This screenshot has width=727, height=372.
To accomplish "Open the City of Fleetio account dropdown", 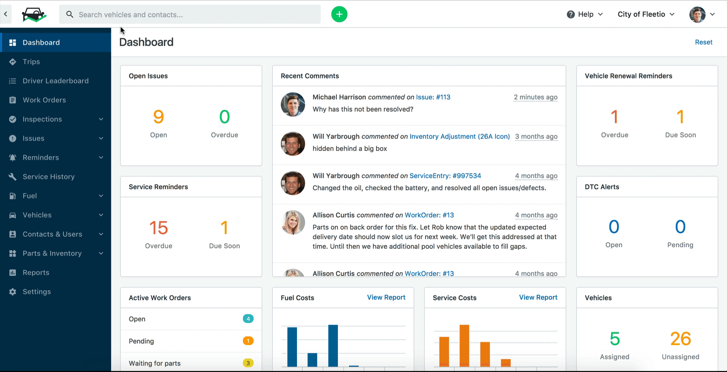I will point(646,14).
